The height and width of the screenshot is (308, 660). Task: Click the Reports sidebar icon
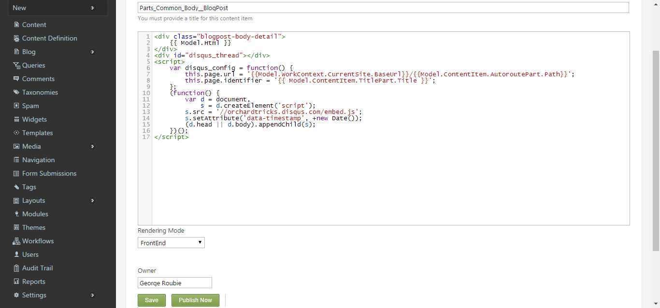(x=16, y=281)
